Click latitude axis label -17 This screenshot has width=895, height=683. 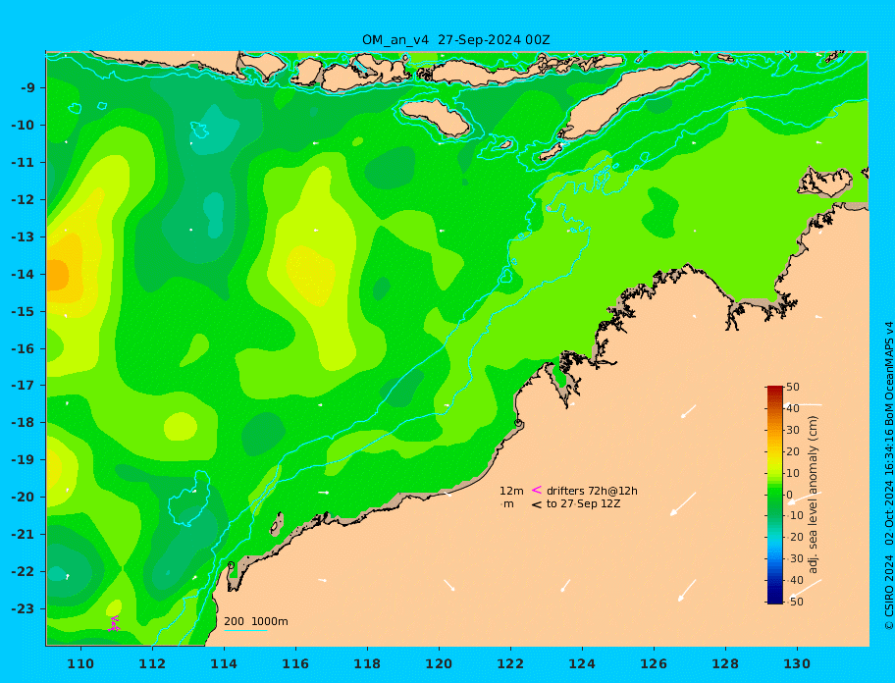(x=23, y=386)
